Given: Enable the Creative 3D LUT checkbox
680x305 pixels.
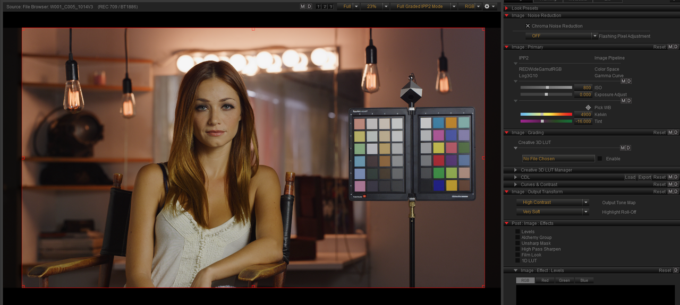Looking at the screenshot, I should (600, 159).
